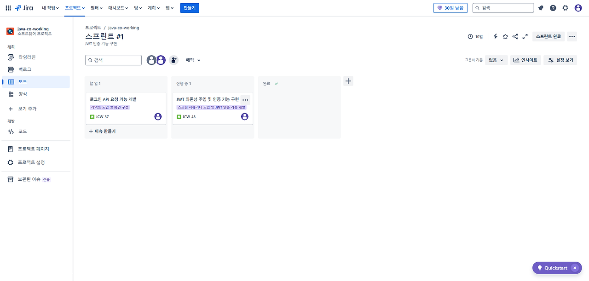Open the 로그인 API 요청 기능 개발 card
The image size is (589, 281).
click(126, 109)
